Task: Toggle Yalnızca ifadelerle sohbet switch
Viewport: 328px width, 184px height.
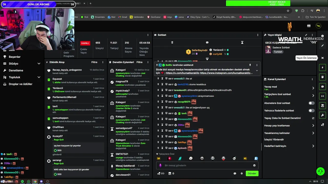Action: [x=311, y=111]
